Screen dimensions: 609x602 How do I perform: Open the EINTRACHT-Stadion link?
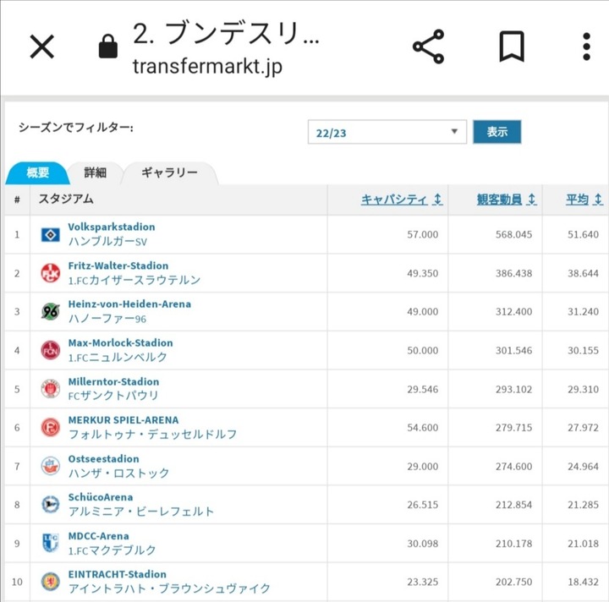point(117,574)
